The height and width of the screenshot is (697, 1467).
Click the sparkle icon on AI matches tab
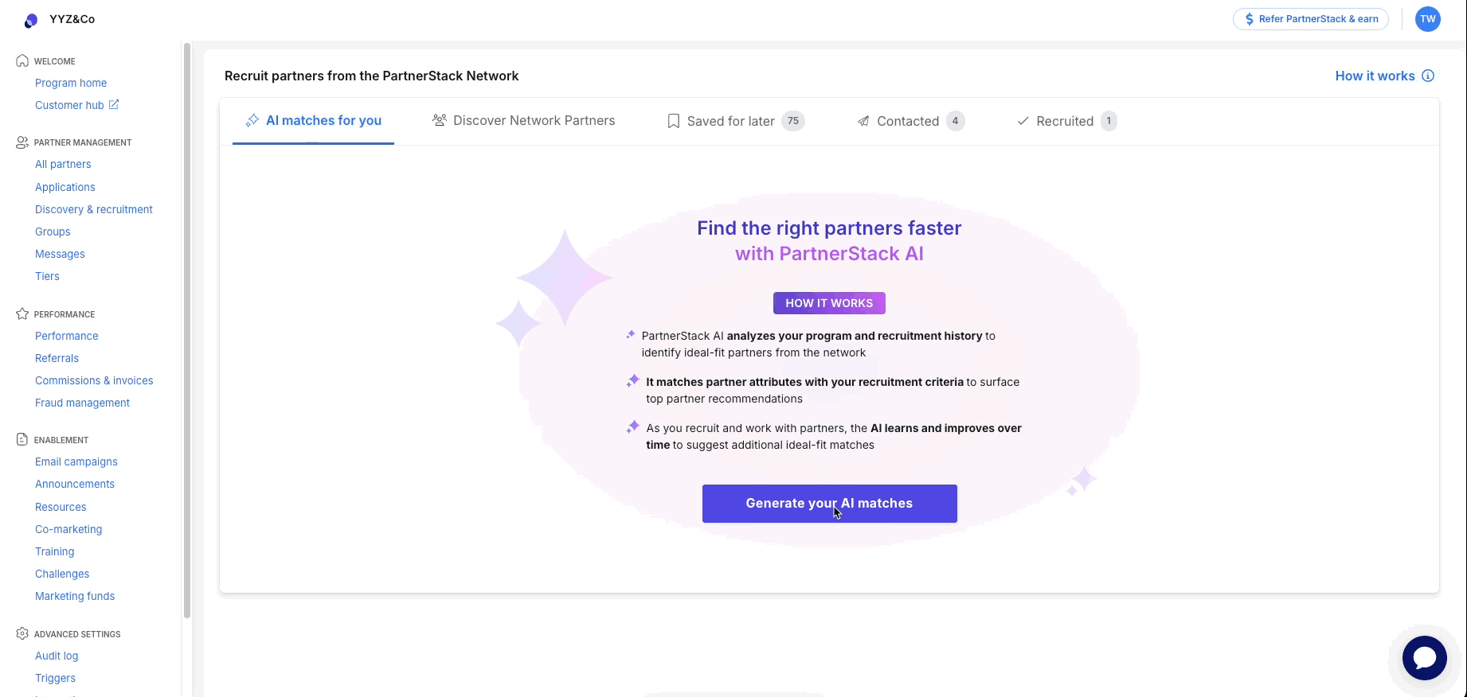[x=252, y=120]
